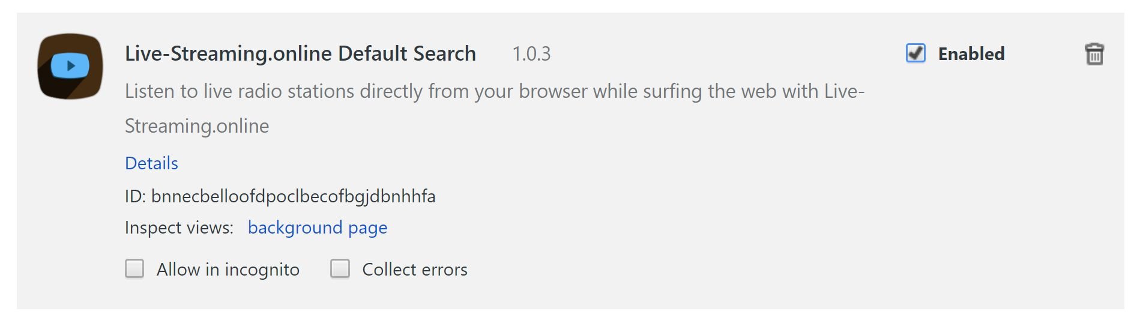Click the 'ID:' label prefix
The width and height of the screenshot is (1137, 326).
[x=135, y=196]
